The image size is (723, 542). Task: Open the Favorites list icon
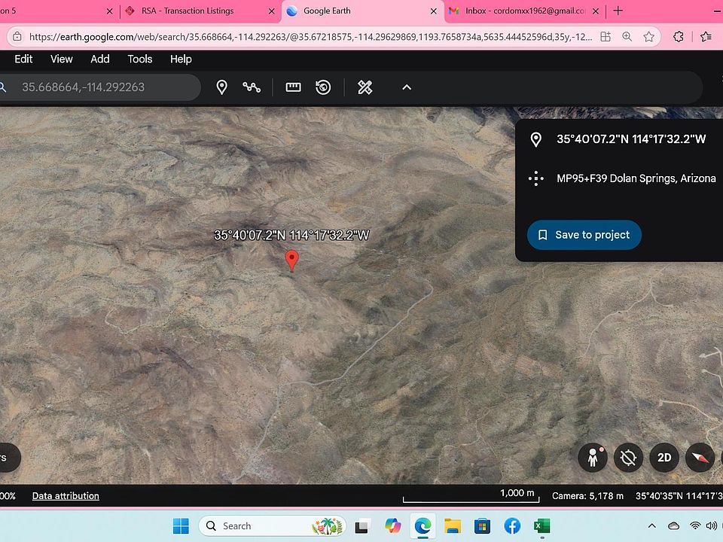(x=706, y=37)
